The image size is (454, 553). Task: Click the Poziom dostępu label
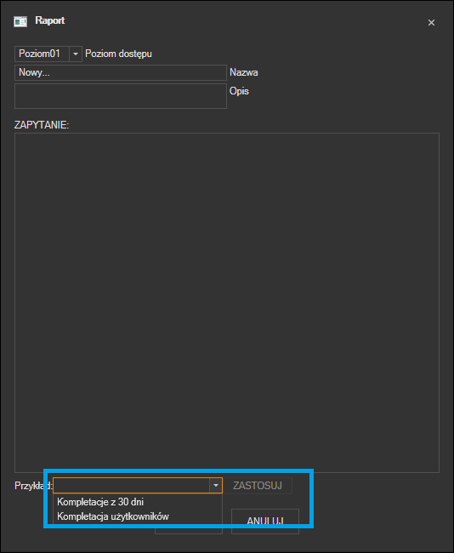[x=118, y=54]
